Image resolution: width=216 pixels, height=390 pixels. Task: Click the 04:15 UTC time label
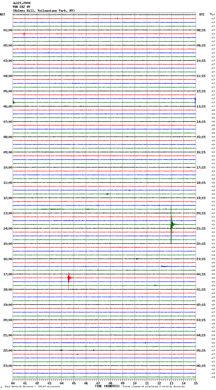click(201, 335)
